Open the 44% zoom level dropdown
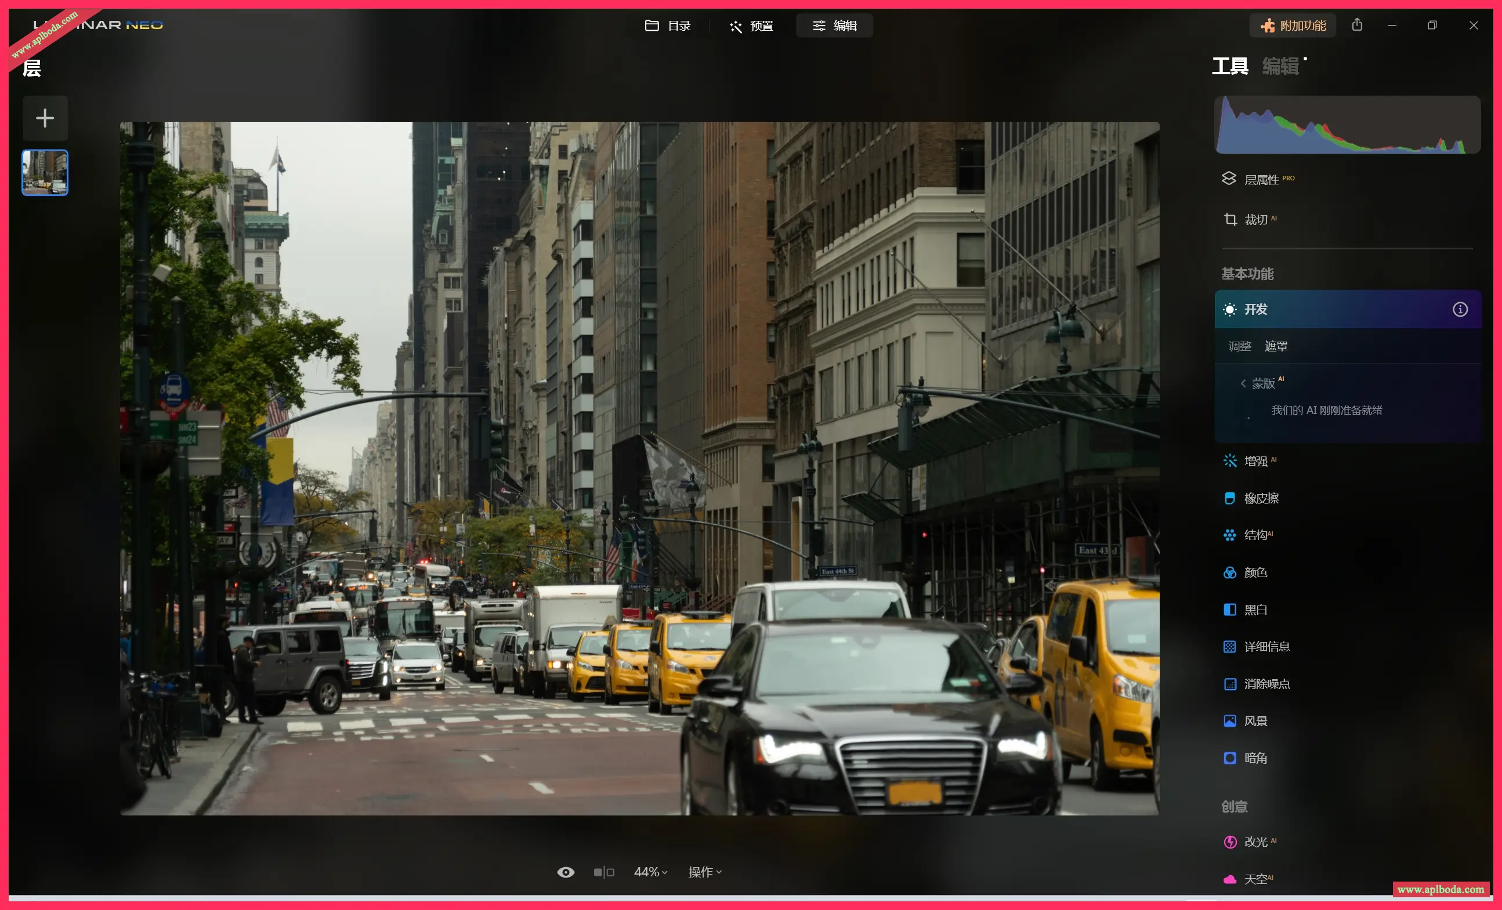The image size is (1502, 910). (650, 872)
